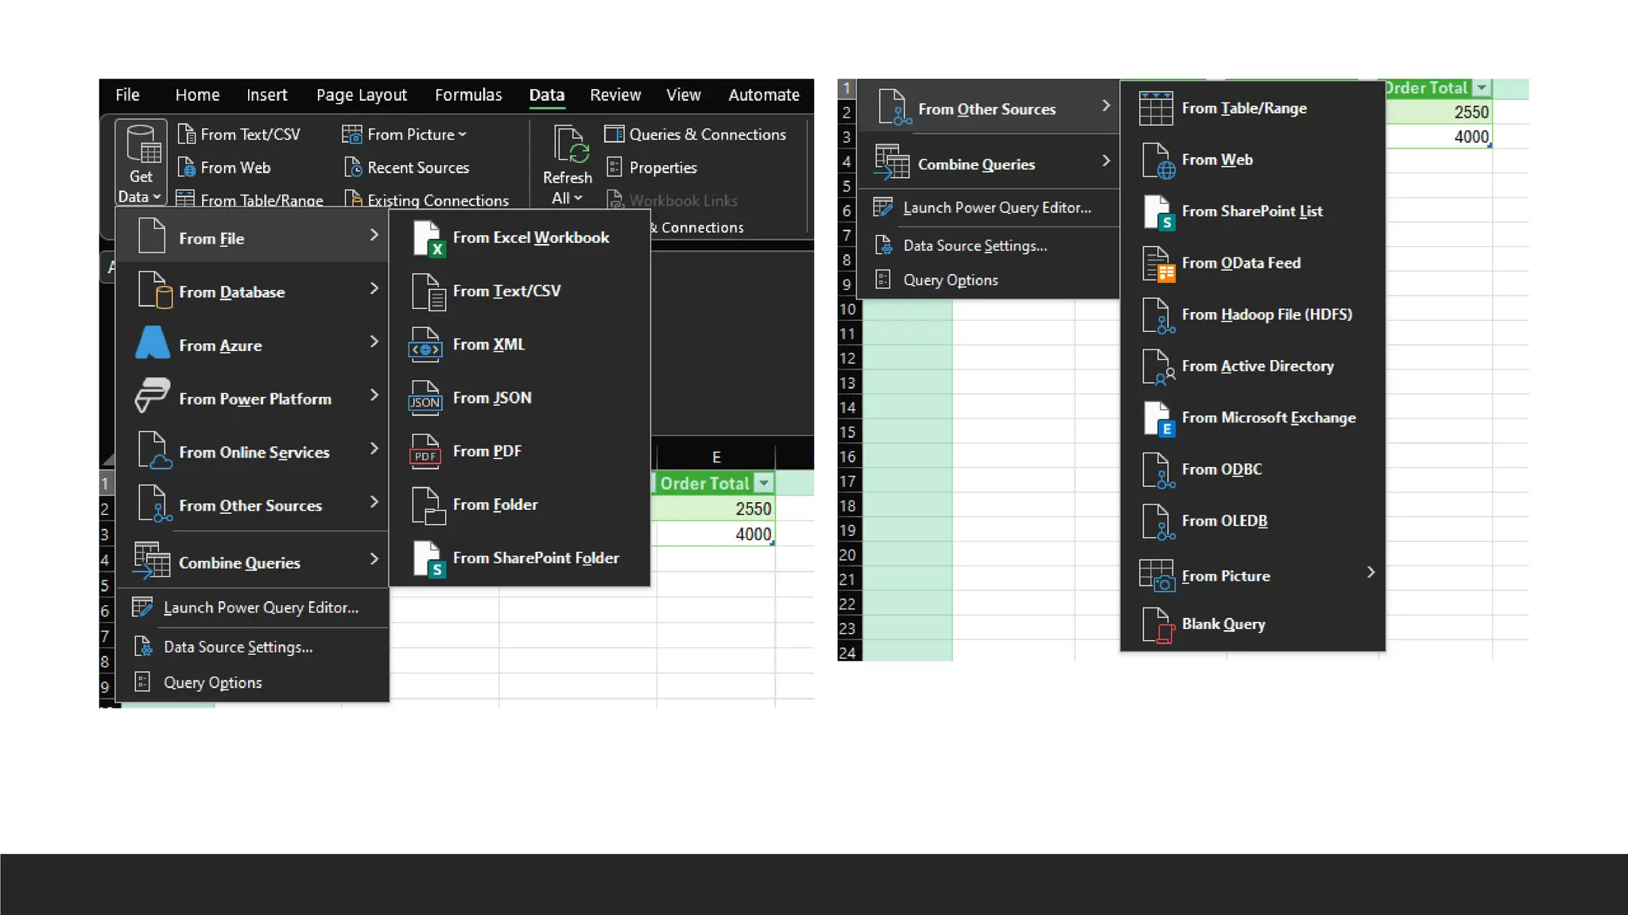Click the Get Data database icon
The image size is (1628, 915).
pyautogui.click(x=144, y=144)
